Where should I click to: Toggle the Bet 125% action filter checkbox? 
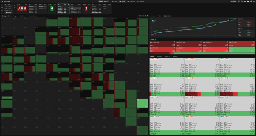pos(227,42)
